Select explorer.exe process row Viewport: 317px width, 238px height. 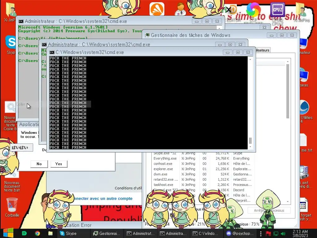coord(202,169)
